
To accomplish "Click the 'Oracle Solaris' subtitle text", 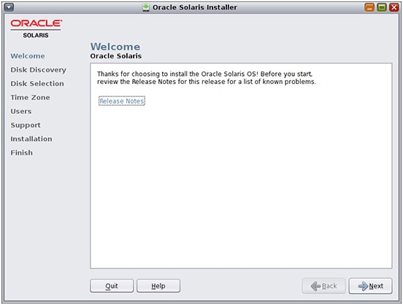I will pos(116,56).
